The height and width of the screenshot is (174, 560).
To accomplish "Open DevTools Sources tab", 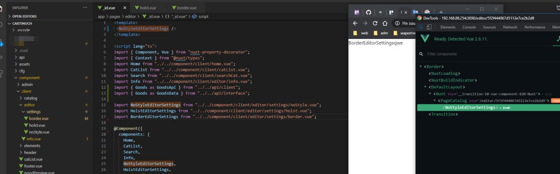I will [489, 27].
